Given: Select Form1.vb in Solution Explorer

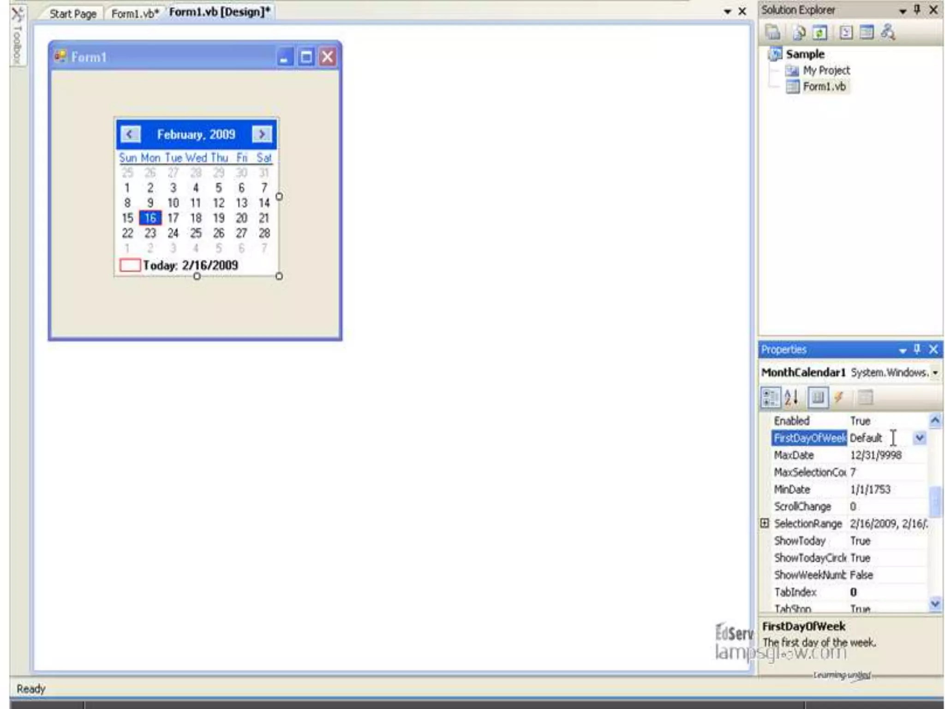Looking at the screenshot, I should point(824,86).
